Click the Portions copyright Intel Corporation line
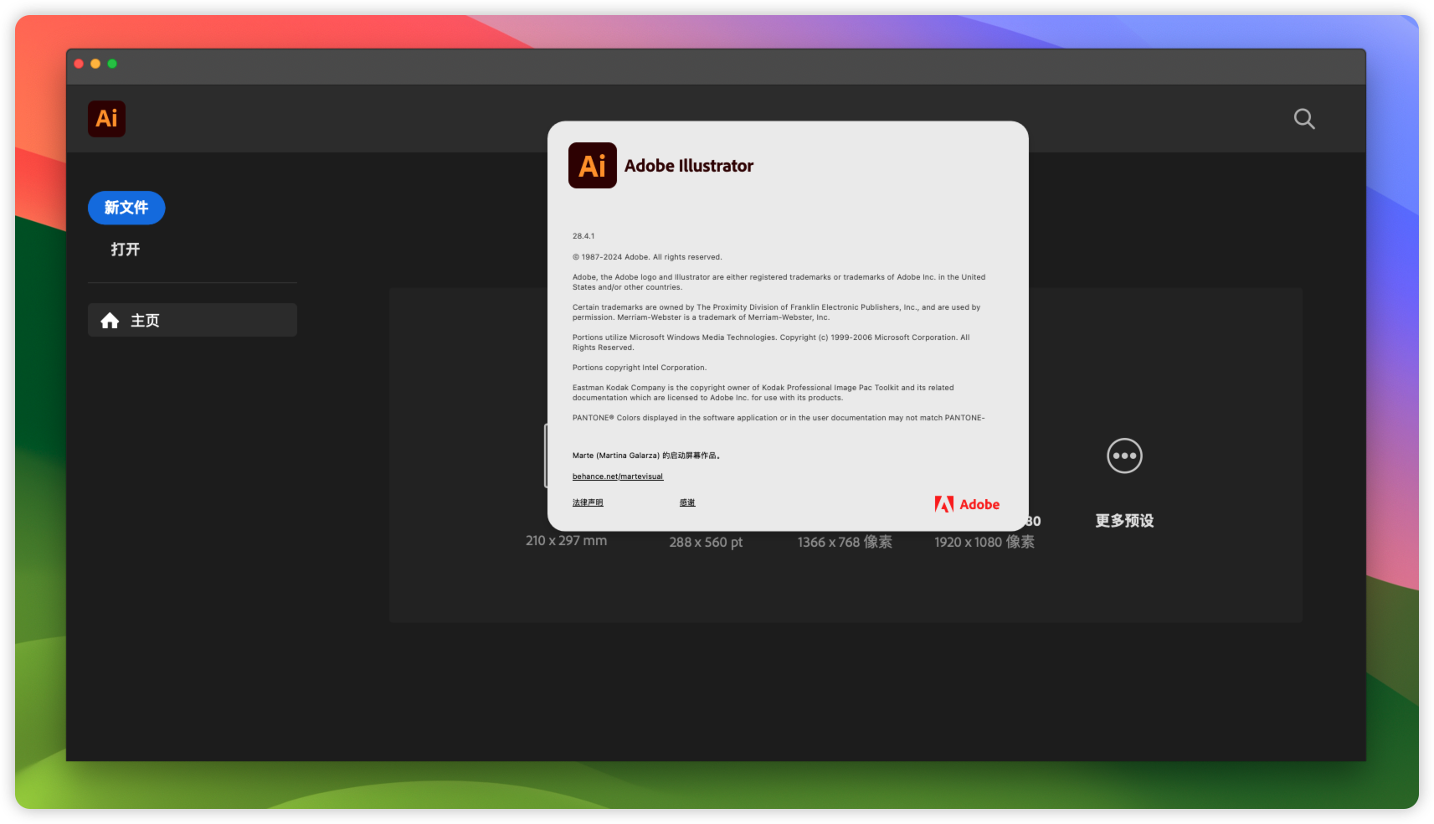 click(640, 368)
